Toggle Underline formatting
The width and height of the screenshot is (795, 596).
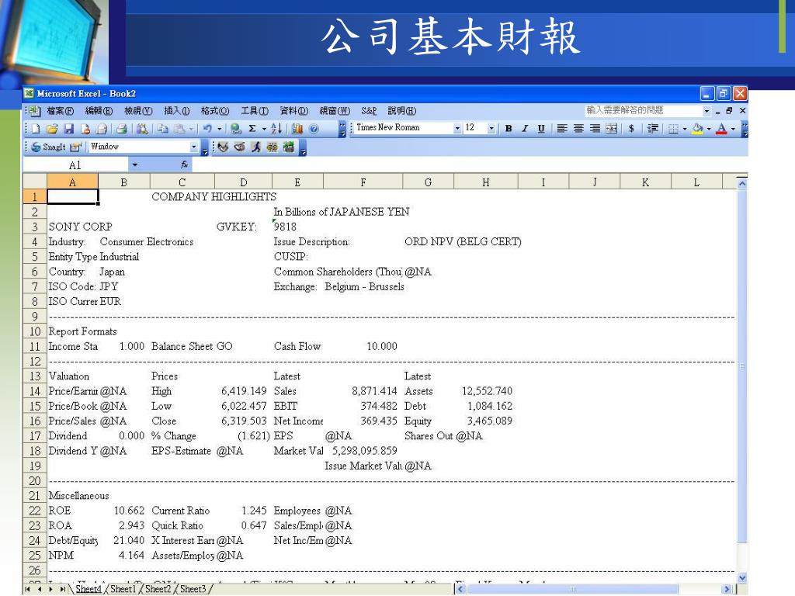541,129
